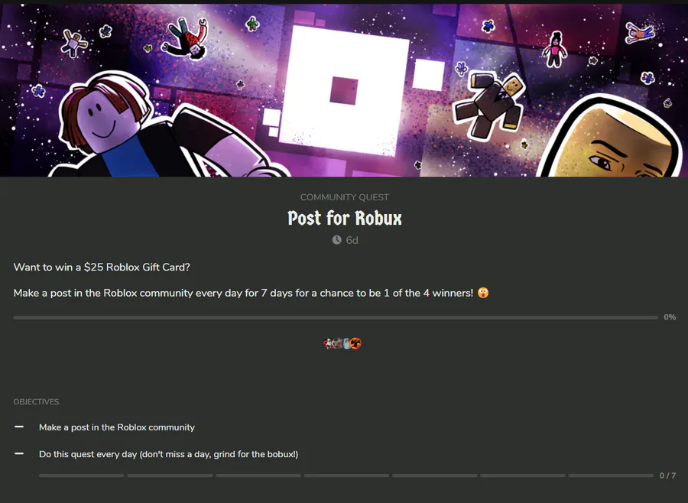Click the clock icon beside 6d
This screenshot has height=503, width=688.
tap(337, 240)
